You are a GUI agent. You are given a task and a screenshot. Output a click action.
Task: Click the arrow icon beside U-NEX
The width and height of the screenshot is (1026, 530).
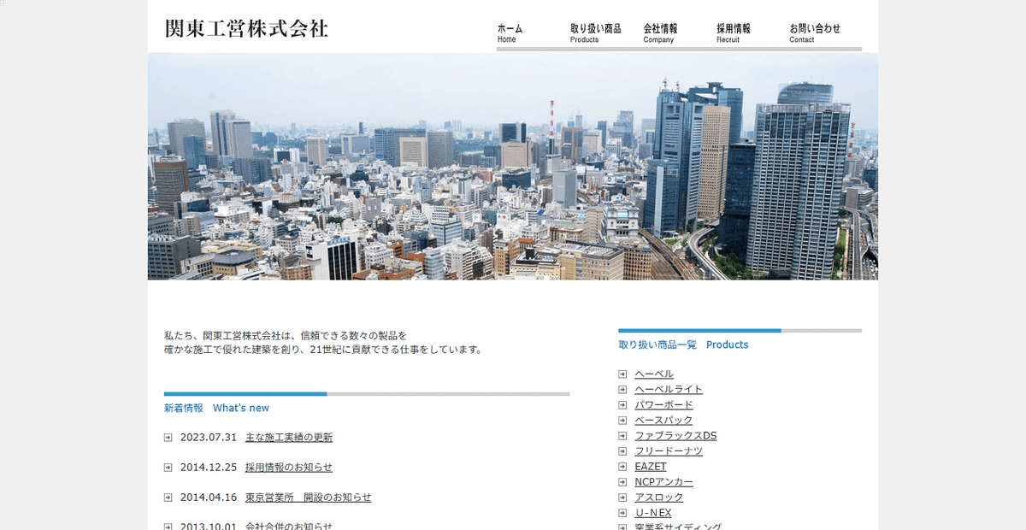pos(622,512)
